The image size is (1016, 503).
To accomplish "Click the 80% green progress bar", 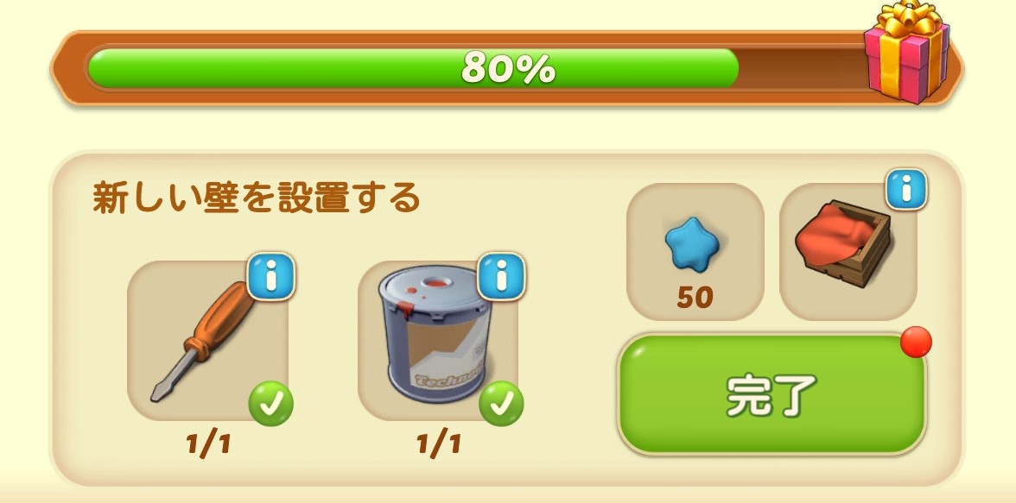I will [413, 68].
